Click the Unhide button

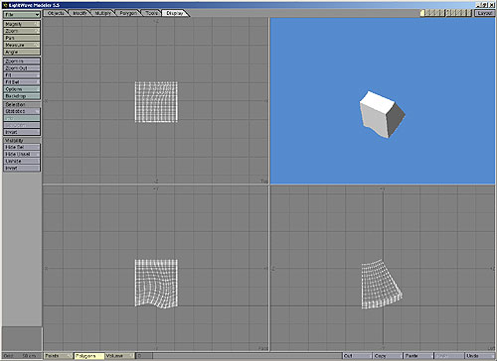(22, 161)
